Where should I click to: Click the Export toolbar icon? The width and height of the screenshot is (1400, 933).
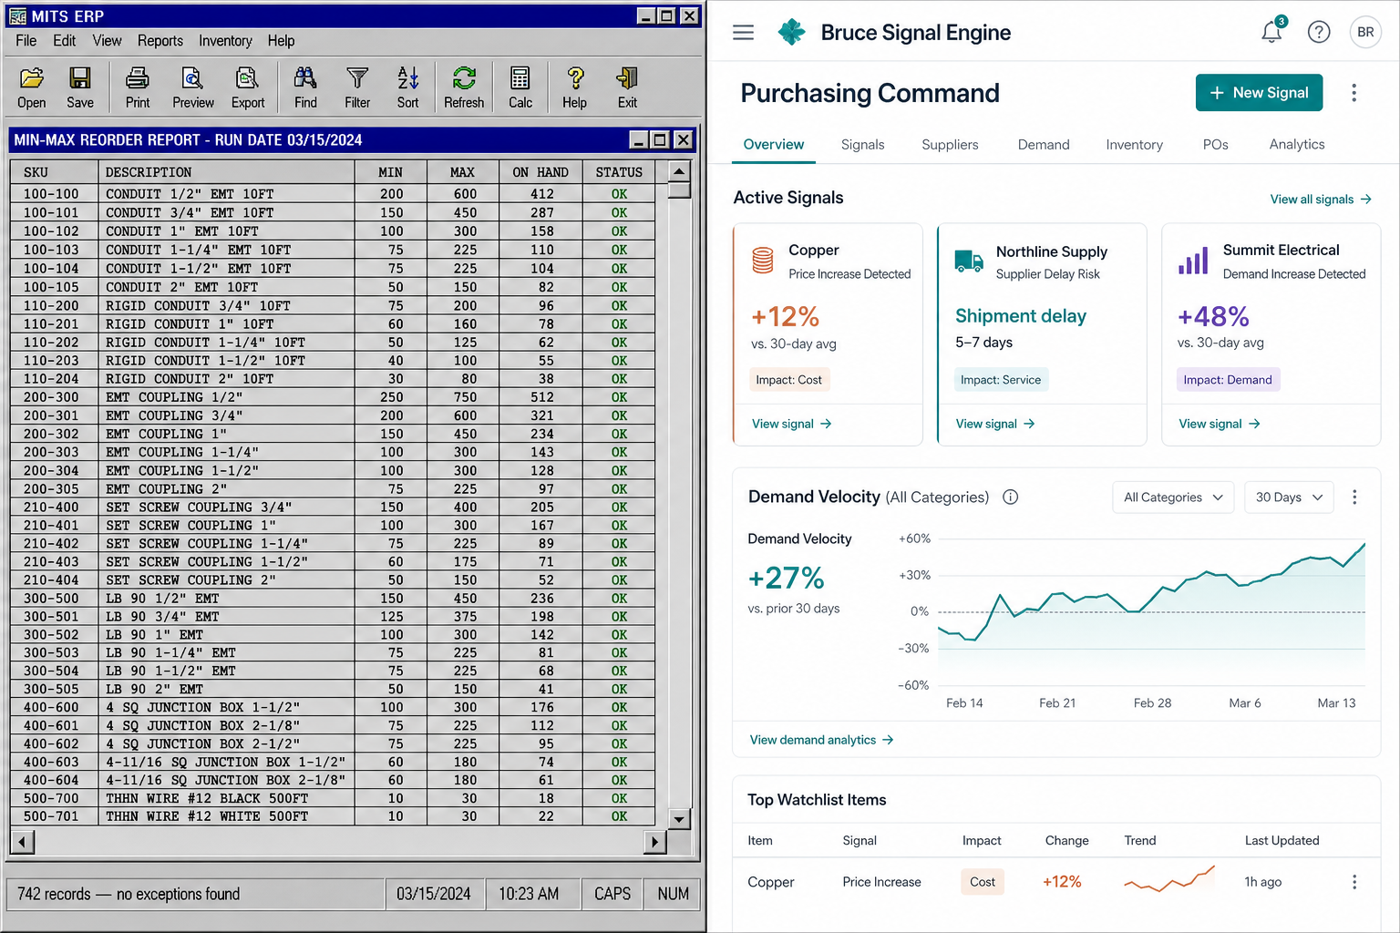[248, 87]
